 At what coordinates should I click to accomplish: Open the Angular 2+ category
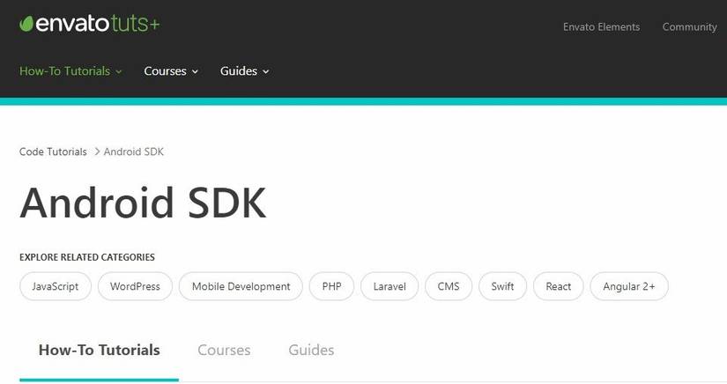(629, 286)
